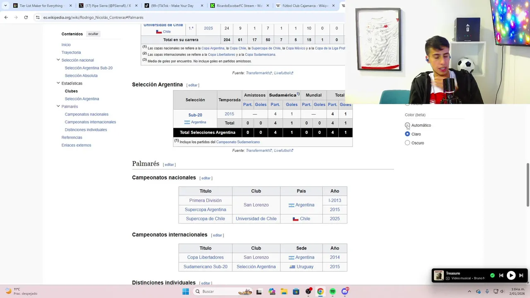
Task: Open Task View from the taskbar
Action: [x=259, y=291]
